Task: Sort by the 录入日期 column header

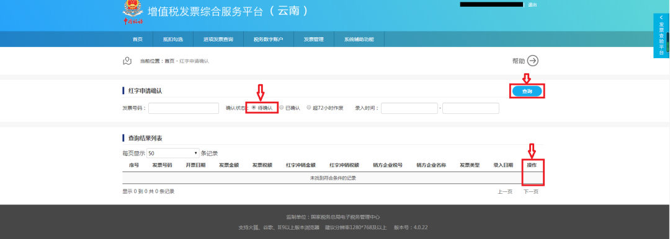Action: point(503,165)
